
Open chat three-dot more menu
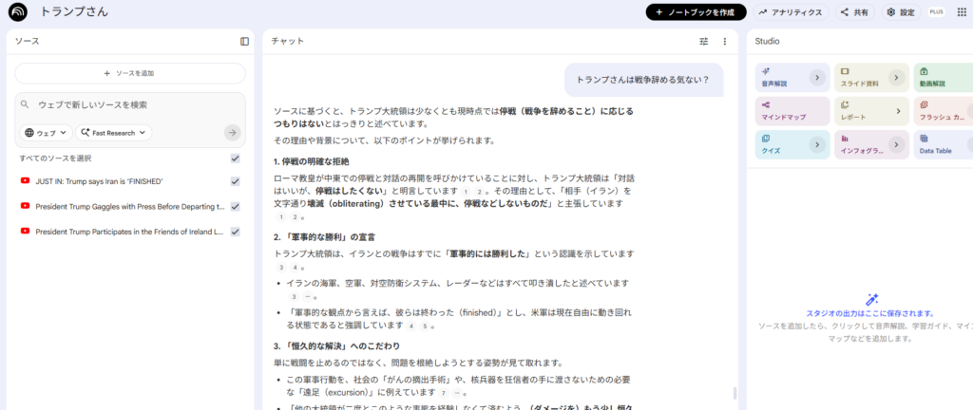(724, 42)
